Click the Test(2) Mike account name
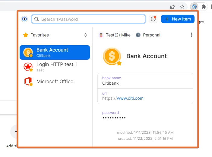 118,35
